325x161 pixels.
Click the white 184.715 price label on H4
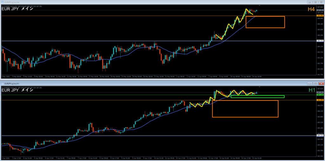320,41
